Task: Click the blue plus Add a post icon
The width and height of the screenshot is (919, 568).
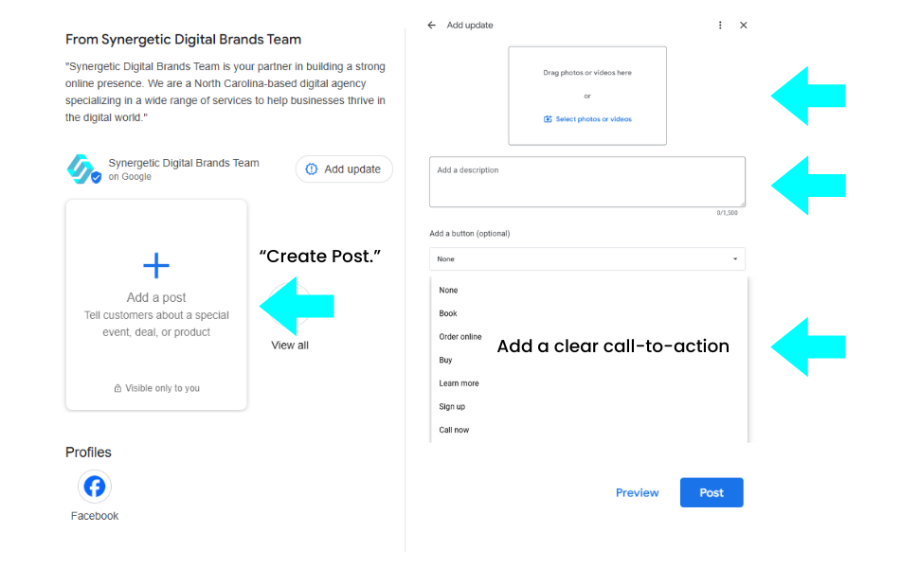Action: click(156, 265)
